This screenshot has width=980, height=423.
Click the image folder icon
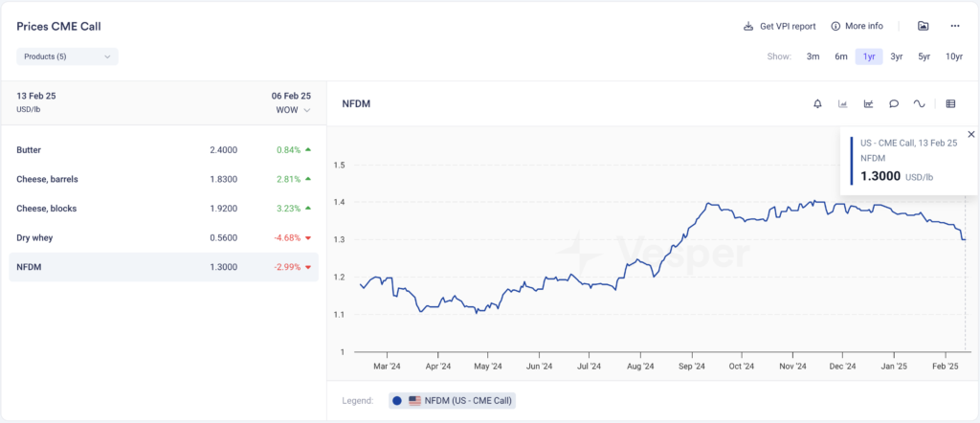[923, 26]
